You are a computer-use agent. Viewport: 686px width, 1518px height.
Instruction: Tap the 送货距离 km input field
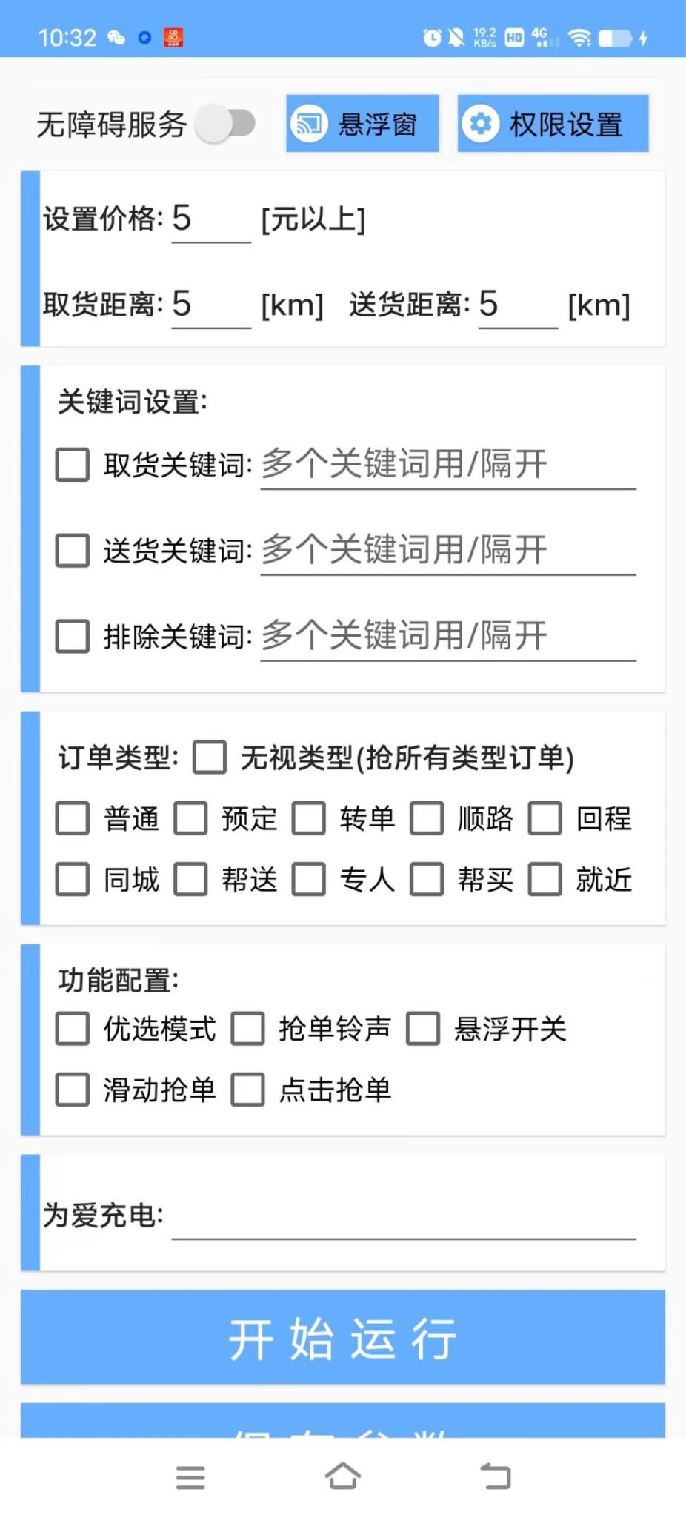pyautogui.click(x=517, y=305)
